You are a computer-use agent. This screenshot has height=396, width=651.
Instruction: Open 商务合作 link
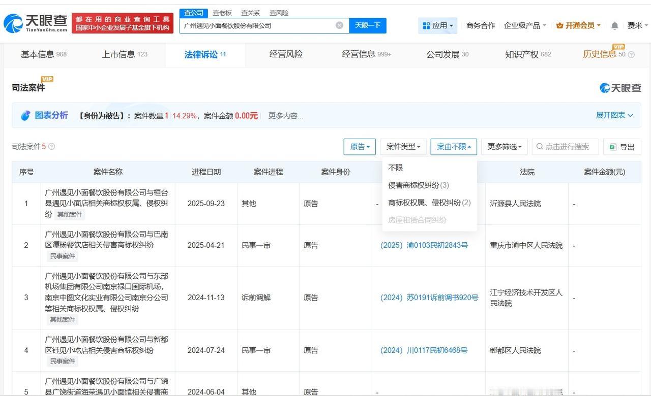pyautogui.click(x=481, y=25)
